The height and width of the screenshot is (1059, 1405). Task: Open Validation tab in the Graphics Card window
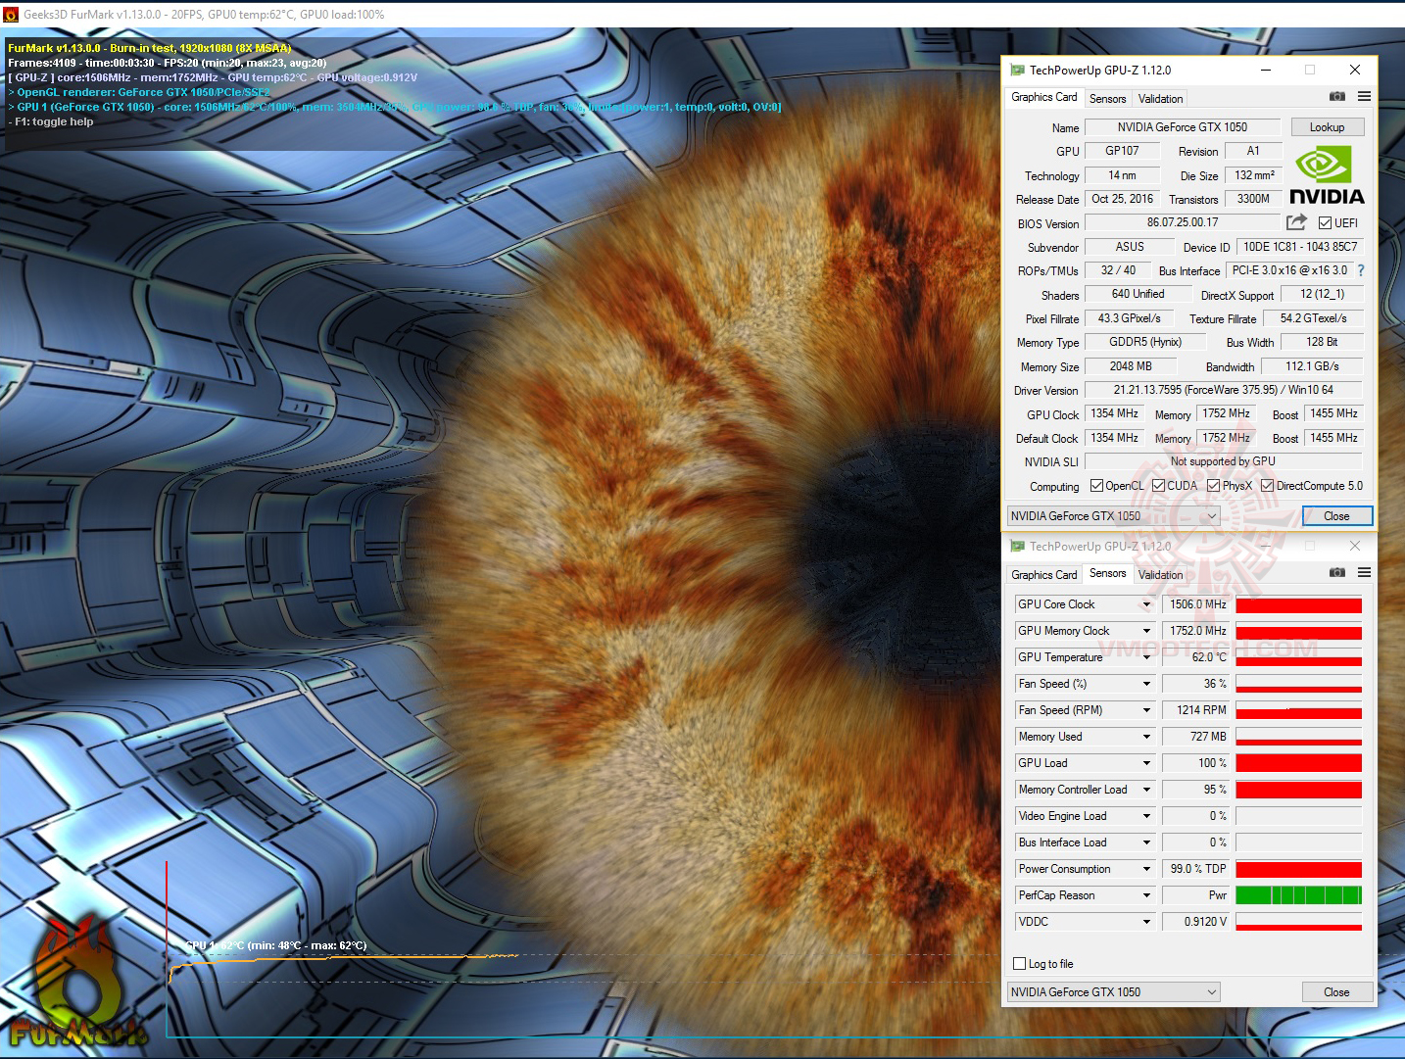pyautogui.click(x=1161, y=99)
